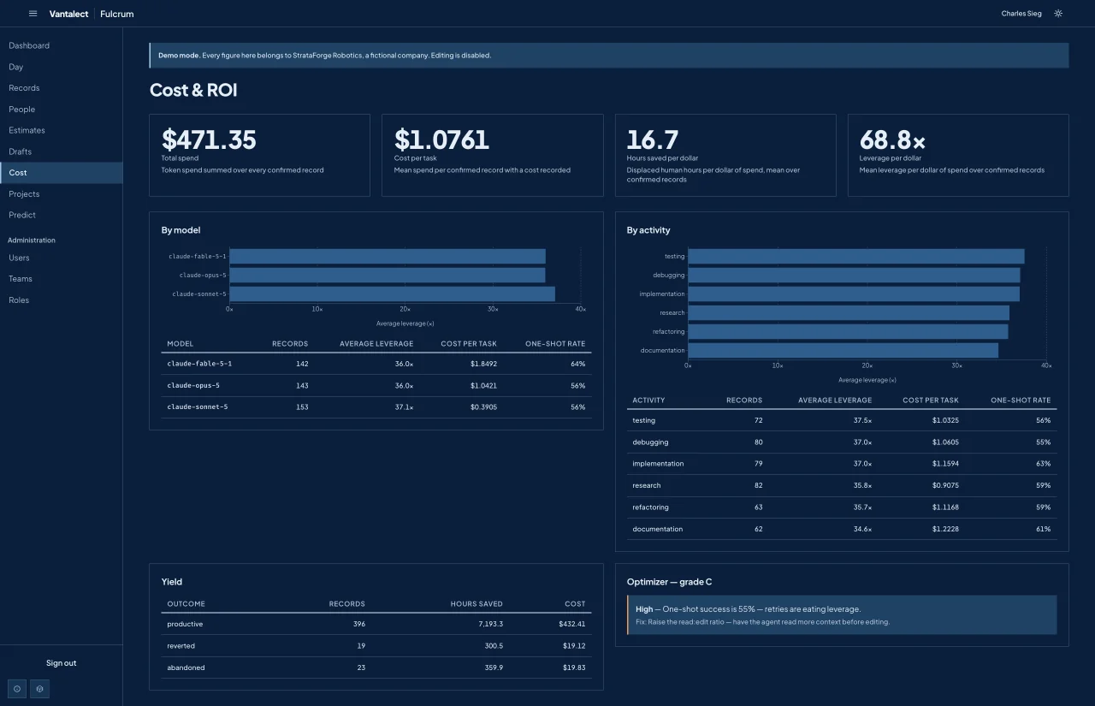Open the hamburger menu beside Vantalect
Image resolution: width=1095 pixels, height=706 pixels.
pos(33,14)
